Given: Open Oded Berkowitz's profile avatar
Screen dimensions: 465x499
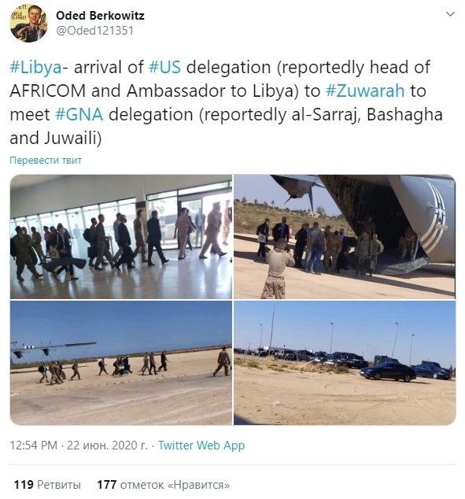Looking at the screenshot, I should tap(28, 24).
